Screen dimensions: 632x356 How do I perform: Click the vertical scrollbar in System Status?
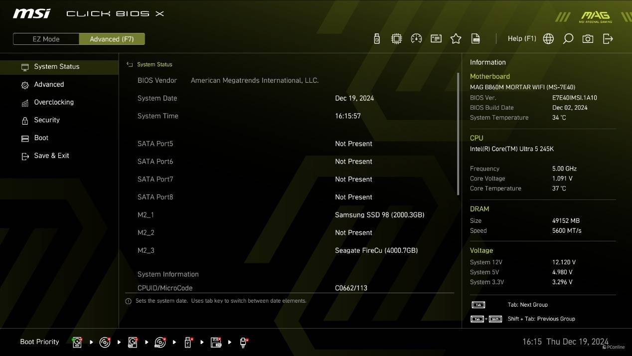coord(458,134)
